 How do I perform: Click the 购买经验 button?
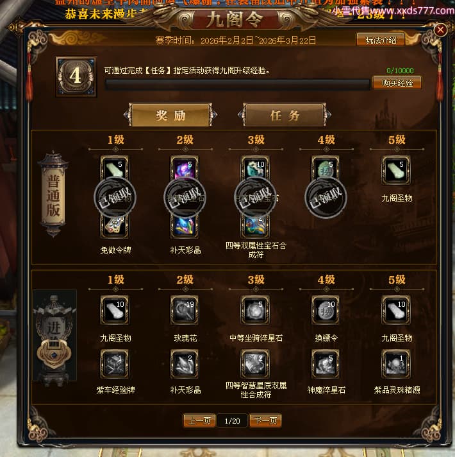click(397, 83)
